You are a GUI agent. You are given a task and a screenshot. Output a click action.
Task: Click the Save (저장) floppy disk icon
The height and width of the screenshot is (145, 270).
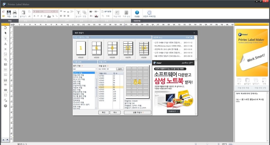click(x=9, y=13)
